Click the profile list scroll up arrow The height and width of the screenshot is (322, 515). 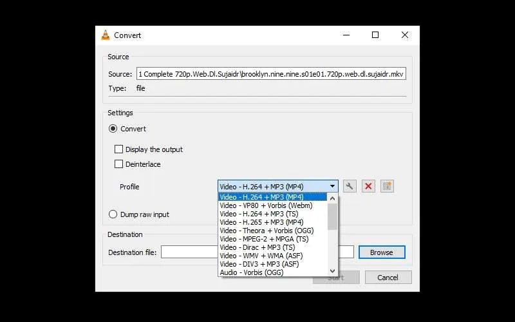click(332, 198)
